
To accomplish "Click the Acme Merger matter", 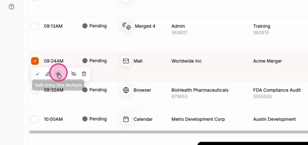I will [267, 61].
